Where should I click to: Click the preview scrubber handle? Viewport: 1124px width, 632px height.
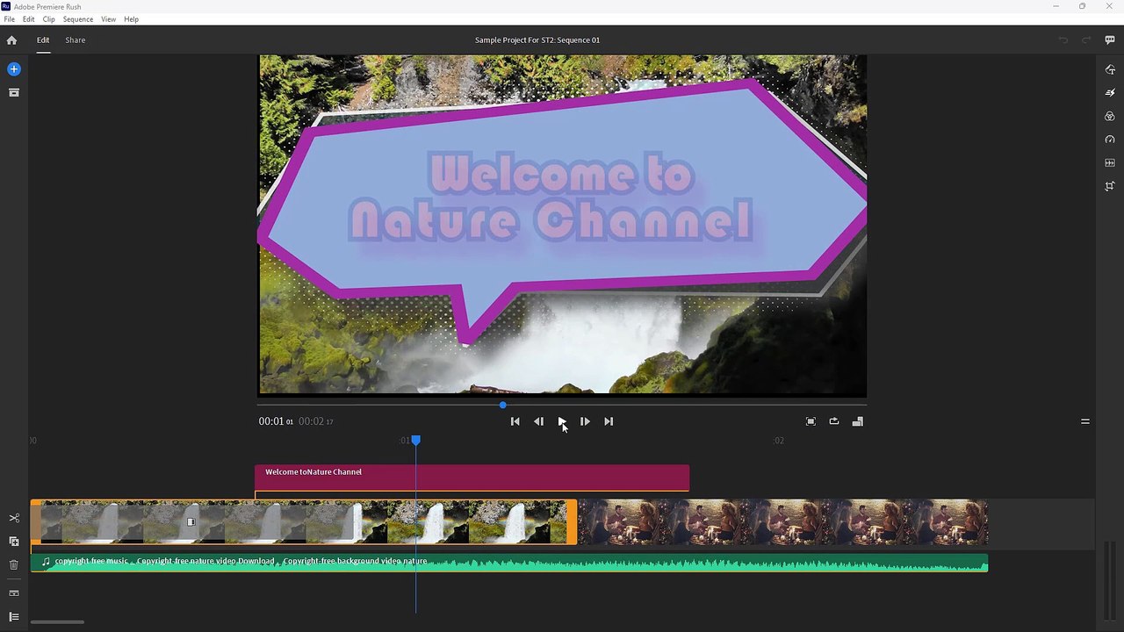pyautogui.click(x=502, y=405)
